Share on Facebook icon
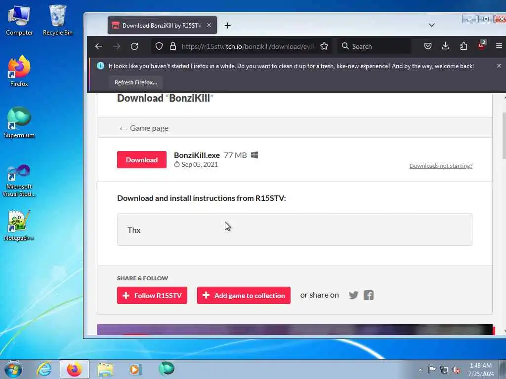The height and width of the screenshot is (379, 506). 369,295
